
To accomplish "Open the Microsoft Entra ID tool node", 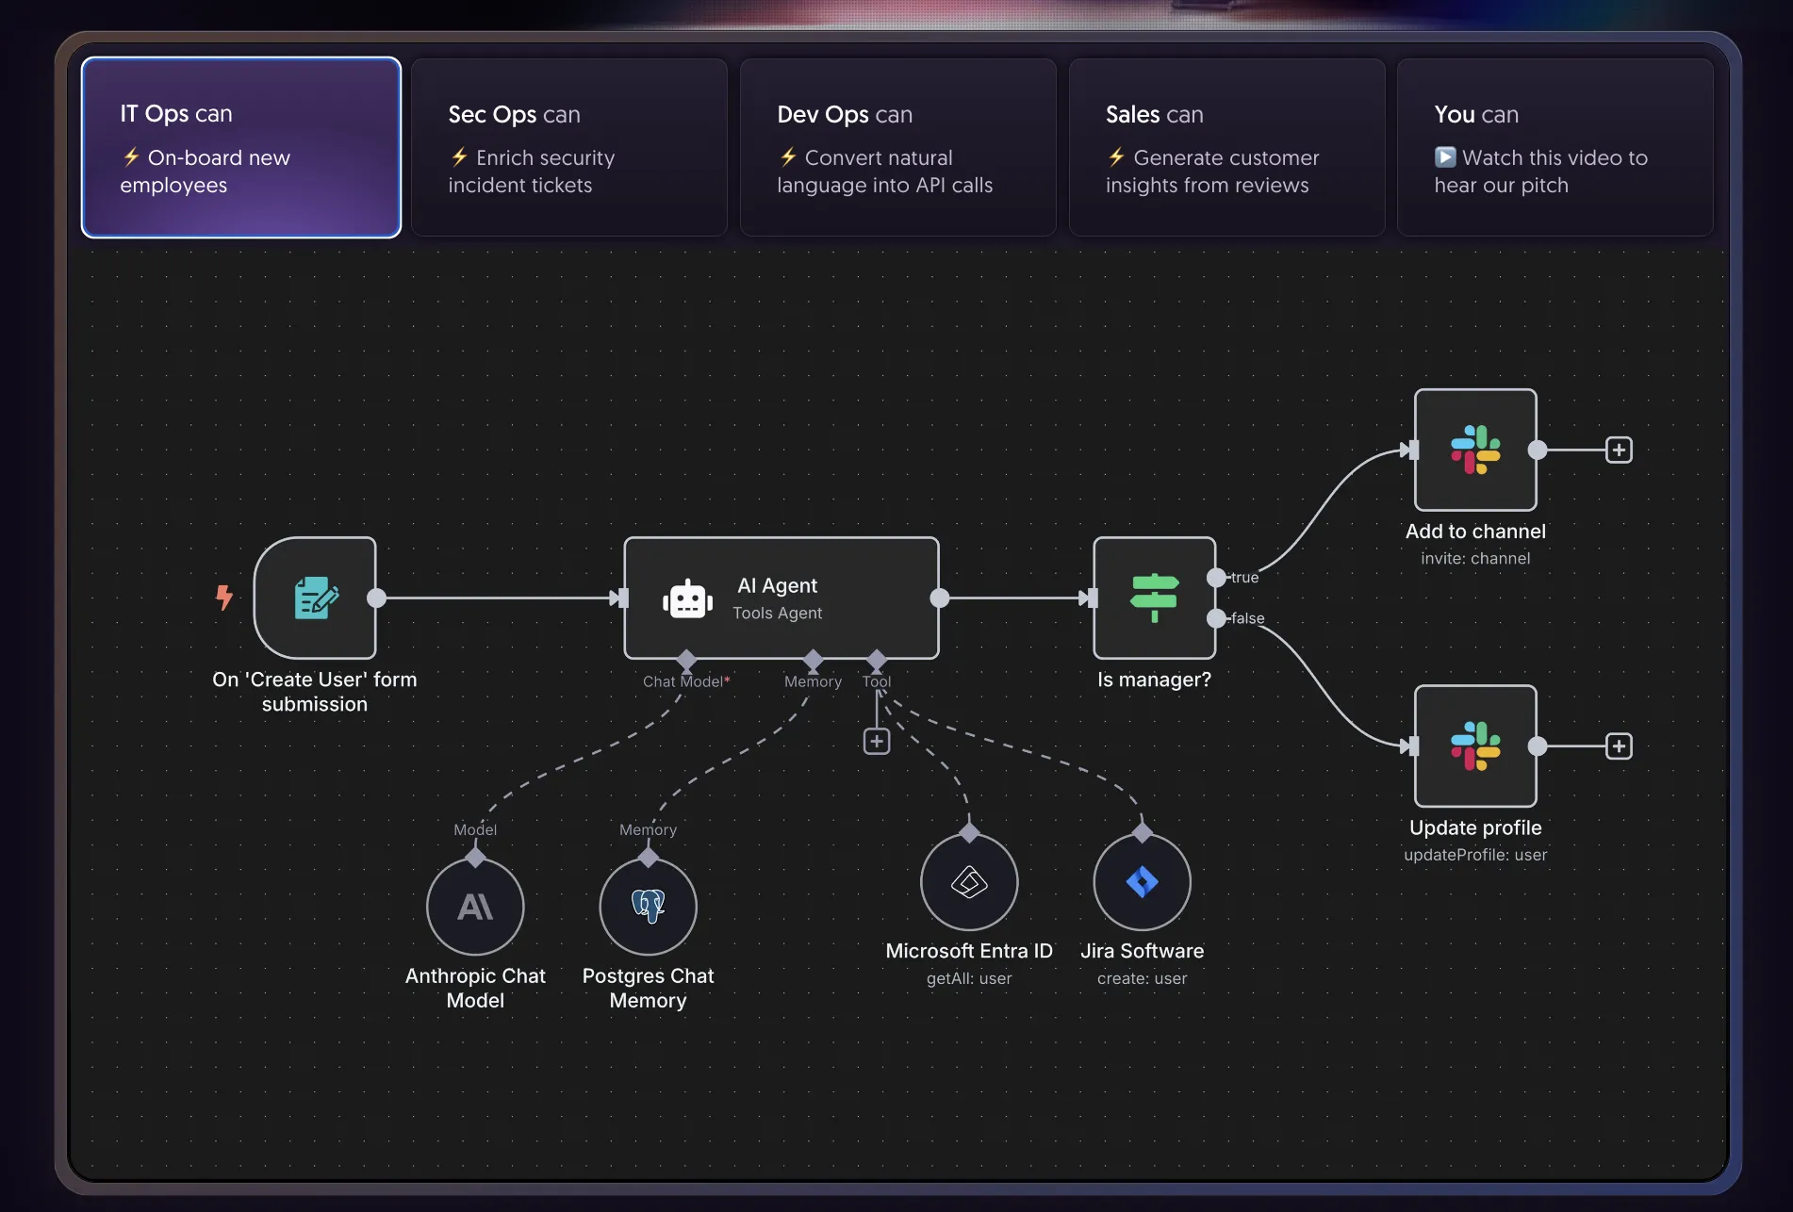I will point(968,882).
